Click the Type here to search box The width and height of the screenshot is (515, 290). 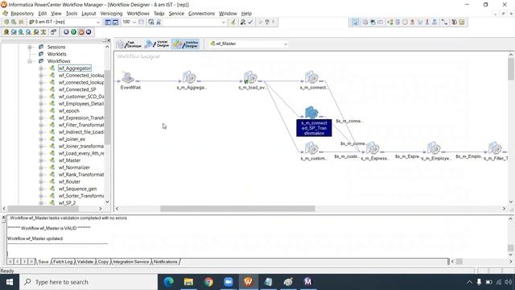tap(89, 282)
